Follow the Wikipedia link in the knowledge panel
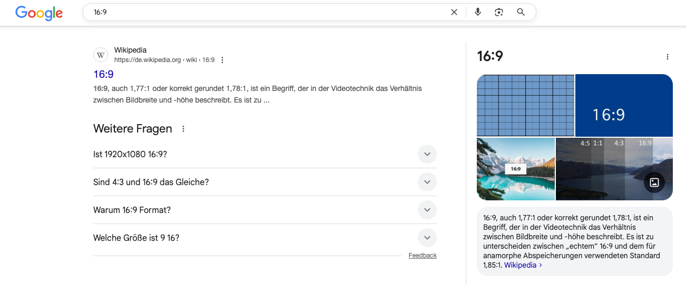The image size is (686, 285). click(x=523, y=265)
